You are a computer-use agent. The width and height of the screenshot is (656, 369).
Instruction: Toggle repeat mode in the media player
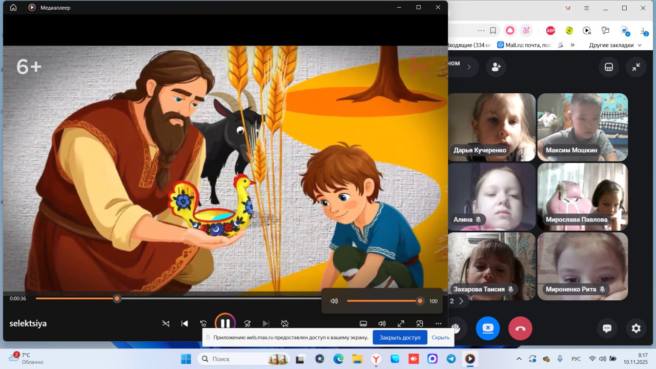[284, 323]
